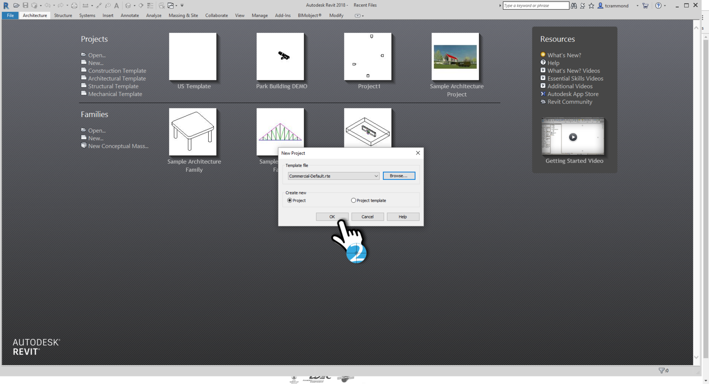Image resolution: width=709 pixels, height=384 pixels.
Task: Click the status bar filter icon
Action: 662,370
